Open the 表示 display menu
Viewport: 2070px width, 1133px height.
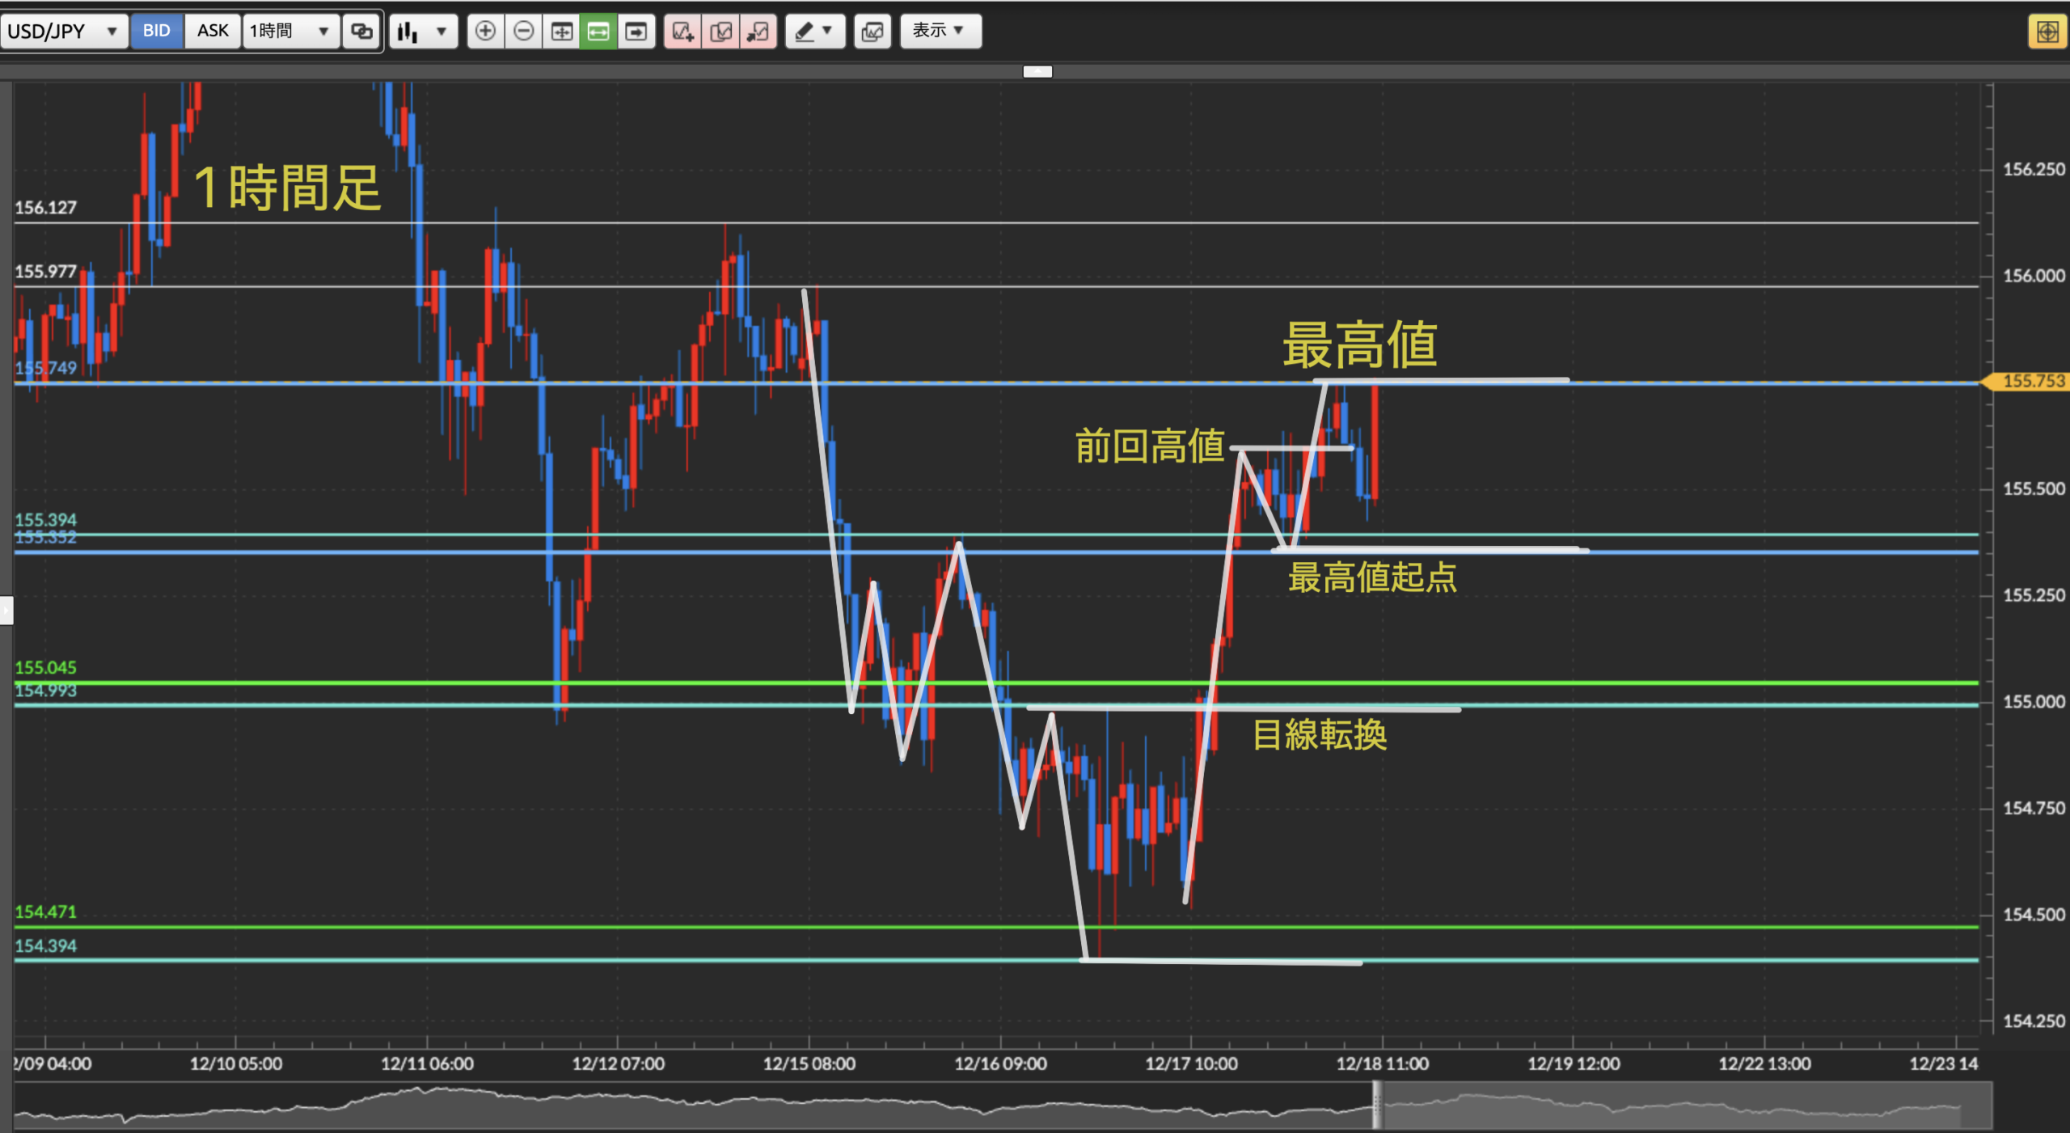click(x=940, y=31)
